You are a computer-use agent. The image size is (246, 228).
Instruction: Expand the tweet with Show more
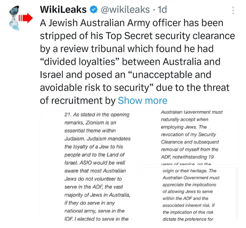point(142,101)
